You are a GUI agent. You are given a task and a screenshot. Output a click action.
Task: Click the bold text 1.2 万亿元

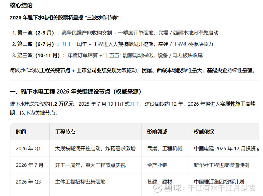click(x=62, y=104)
